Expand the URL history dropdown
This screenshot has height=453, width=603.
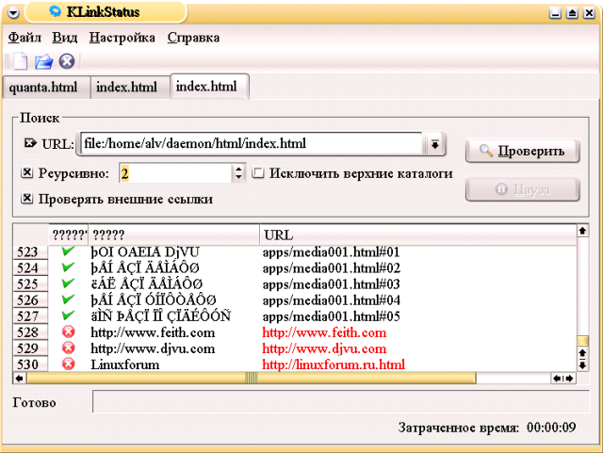(x=434, y=144)
